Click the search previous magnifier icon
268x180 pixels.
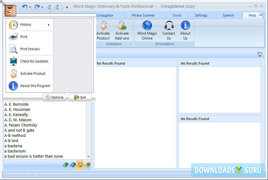click(49, 7)
